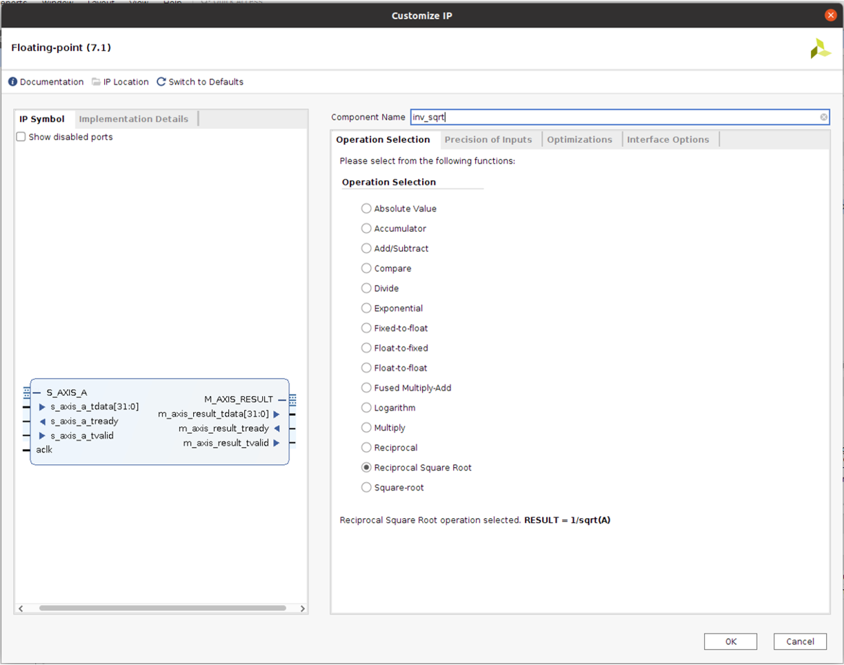Click the s_axis_a_tdata port arrow

42,407
